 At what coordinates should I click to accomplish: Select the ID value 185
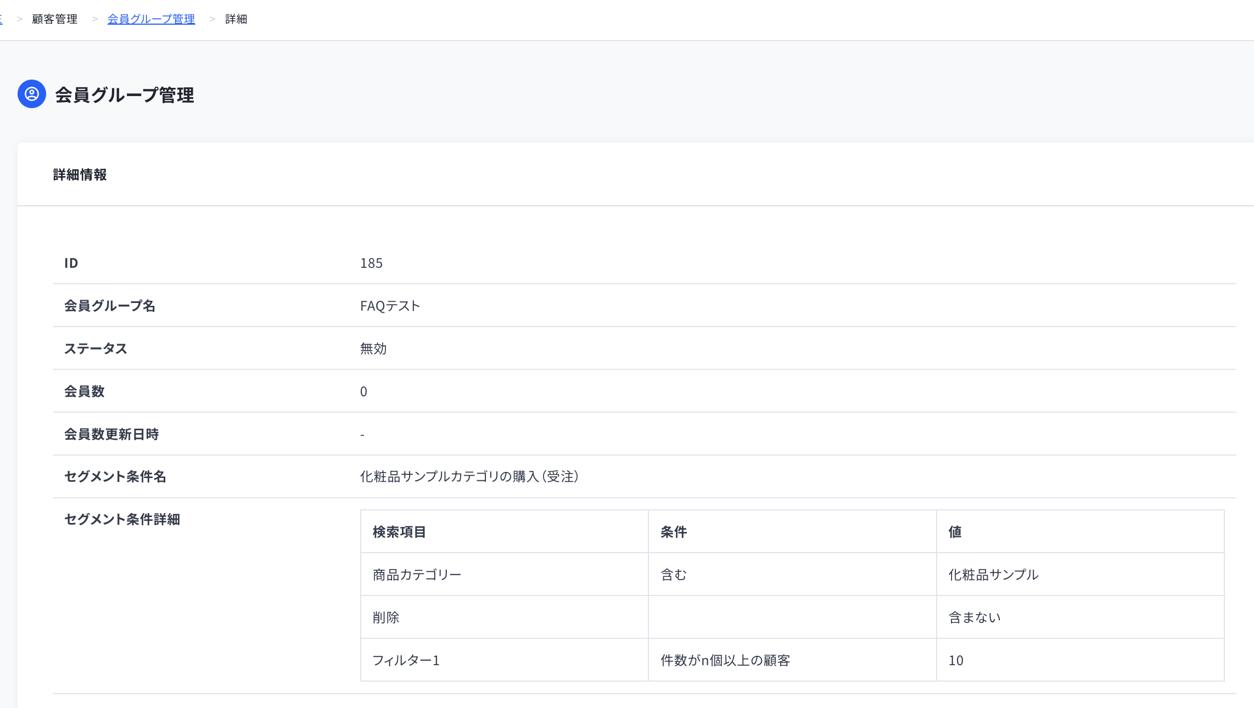[371, 263]
